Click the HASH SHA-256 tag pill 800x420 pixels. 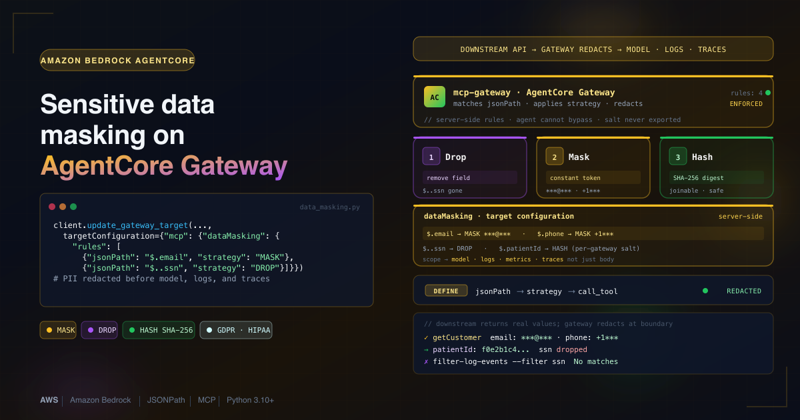pyautogui.click(x=159, y=330)
